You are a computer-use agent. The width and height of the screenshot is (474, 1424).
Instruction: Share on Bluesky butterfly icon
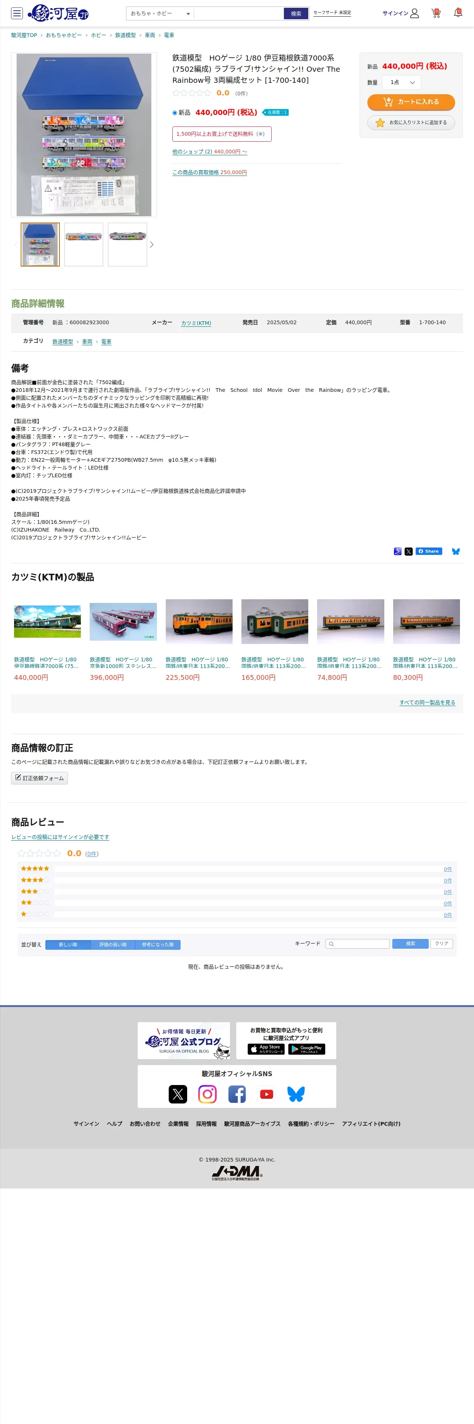456,551
